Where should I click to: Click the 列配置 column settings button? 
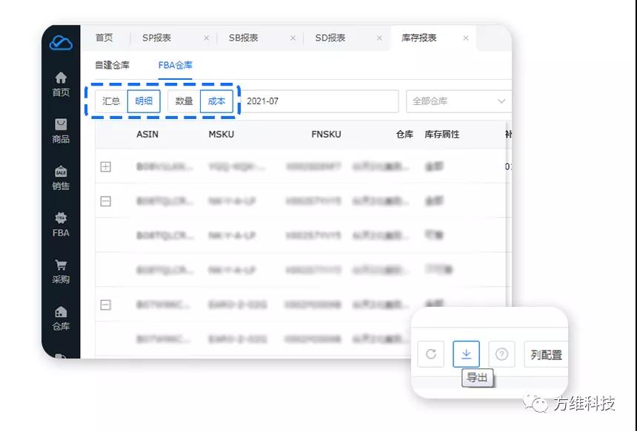[x=546, y=355]
